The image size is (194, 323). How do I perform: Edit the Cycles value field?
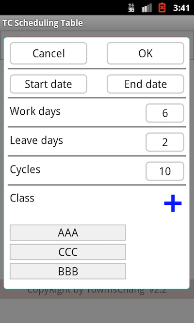click(x=165, y=171)
